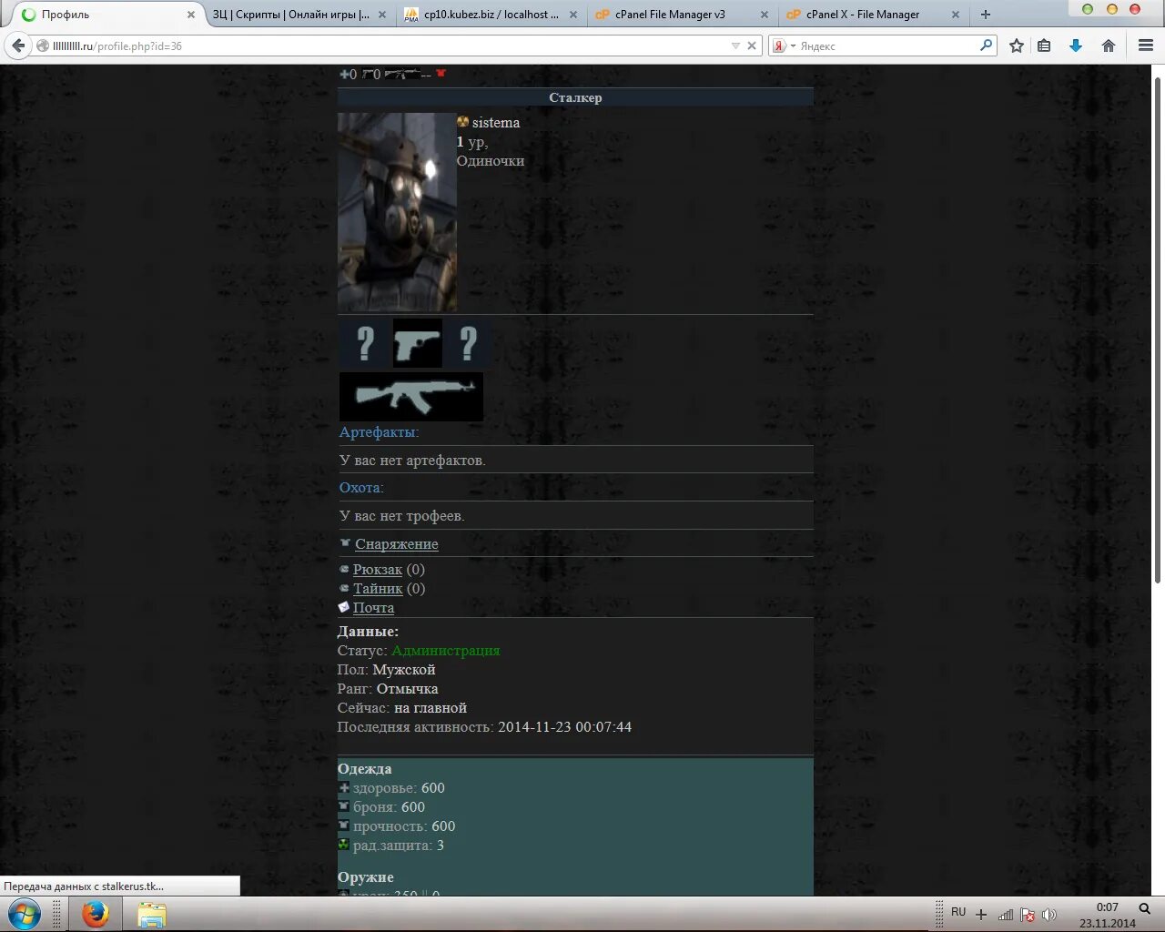
Task: Open the Рюкзак backpack link
Action: click(x=378, y=570)
